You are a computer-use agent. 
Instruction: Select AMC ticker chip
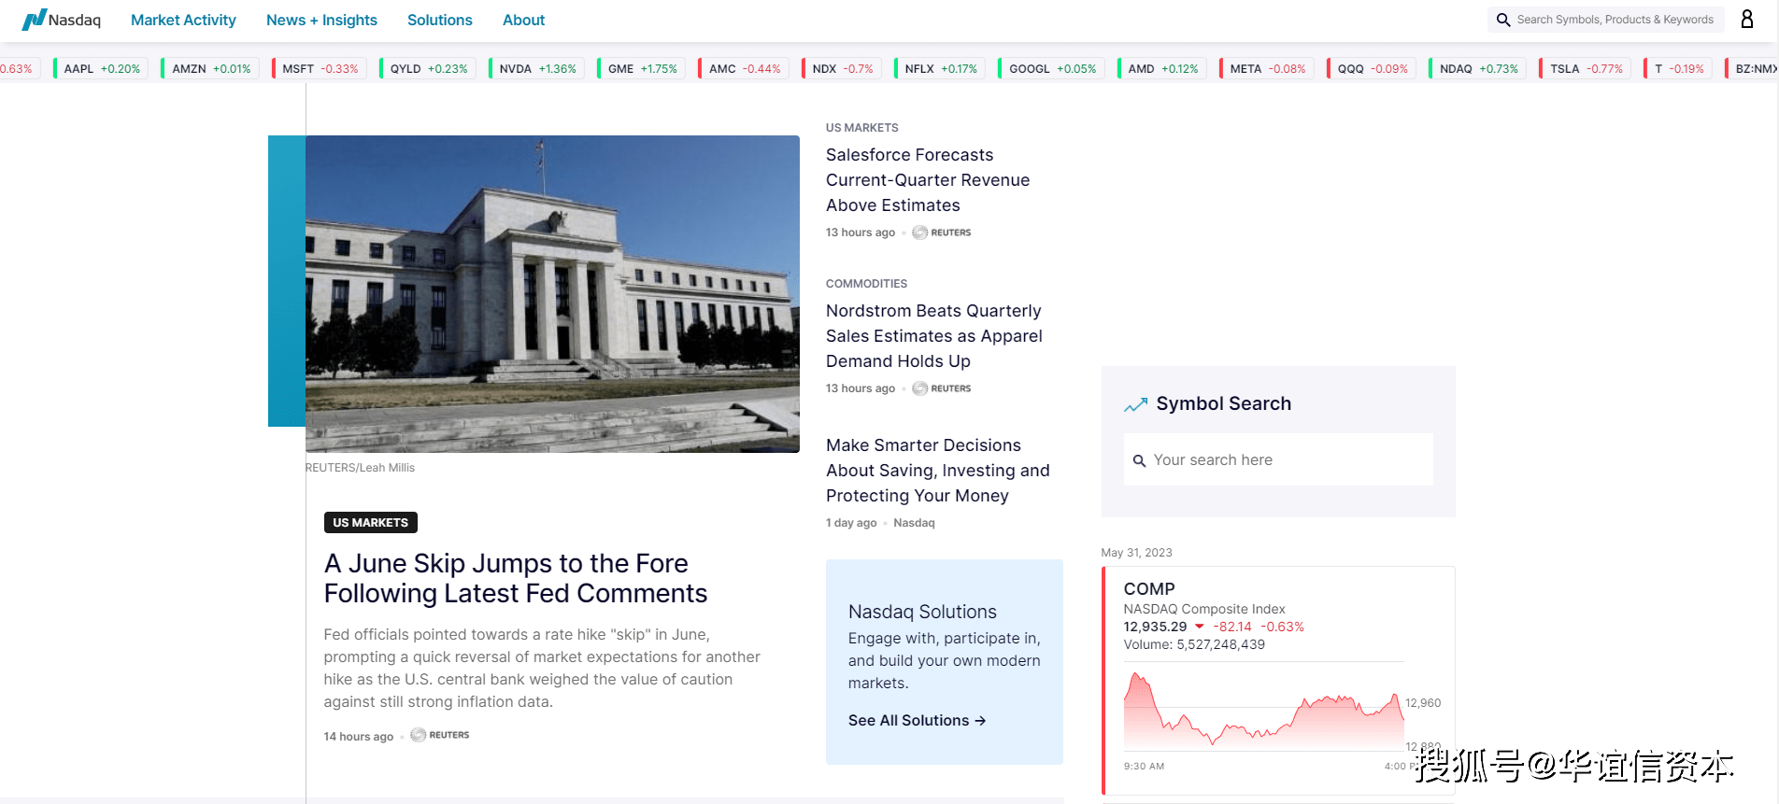(744, 68)
